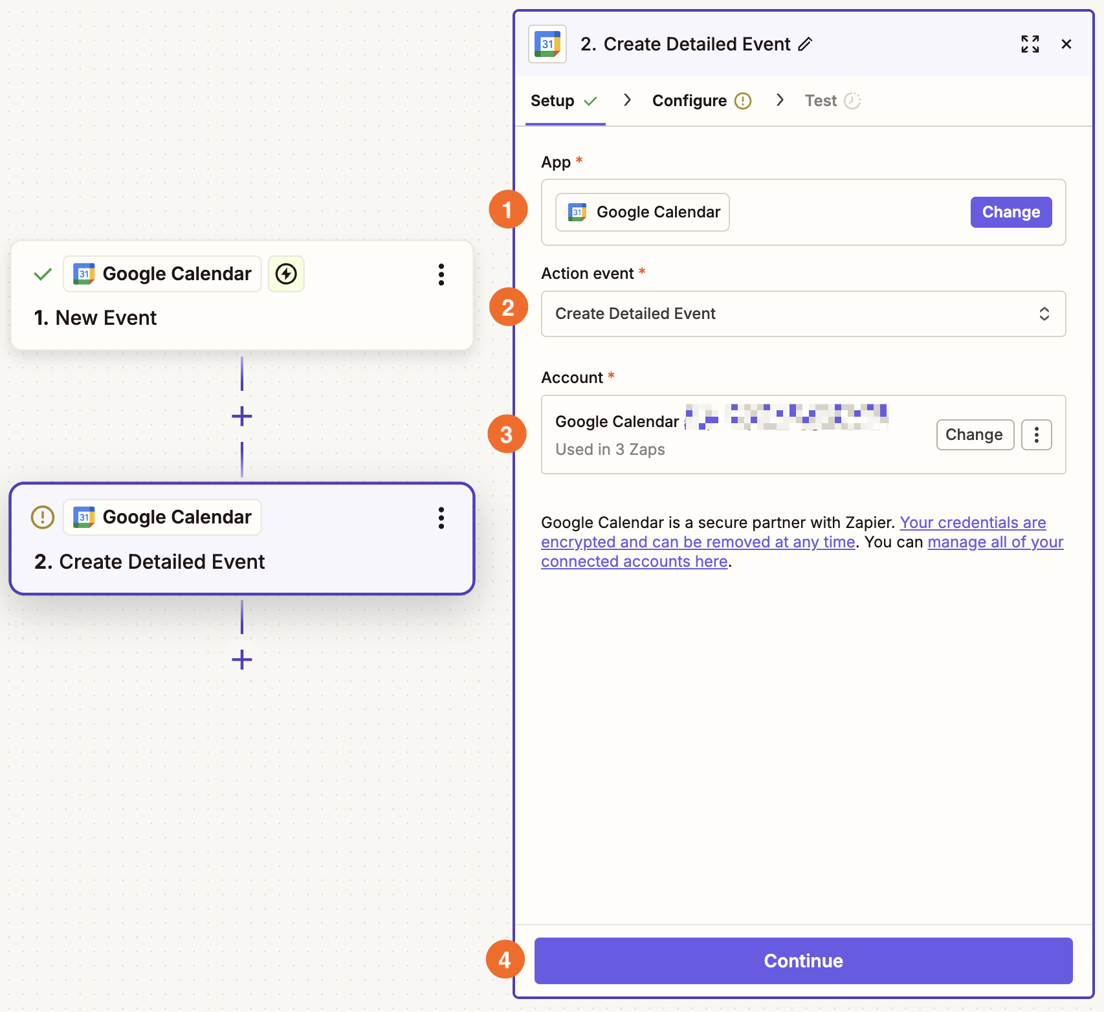Viewport: 1104px width, 1012px height.
Task: Click the lightning filter icon on New Event step
Action: tap(285, 274)
